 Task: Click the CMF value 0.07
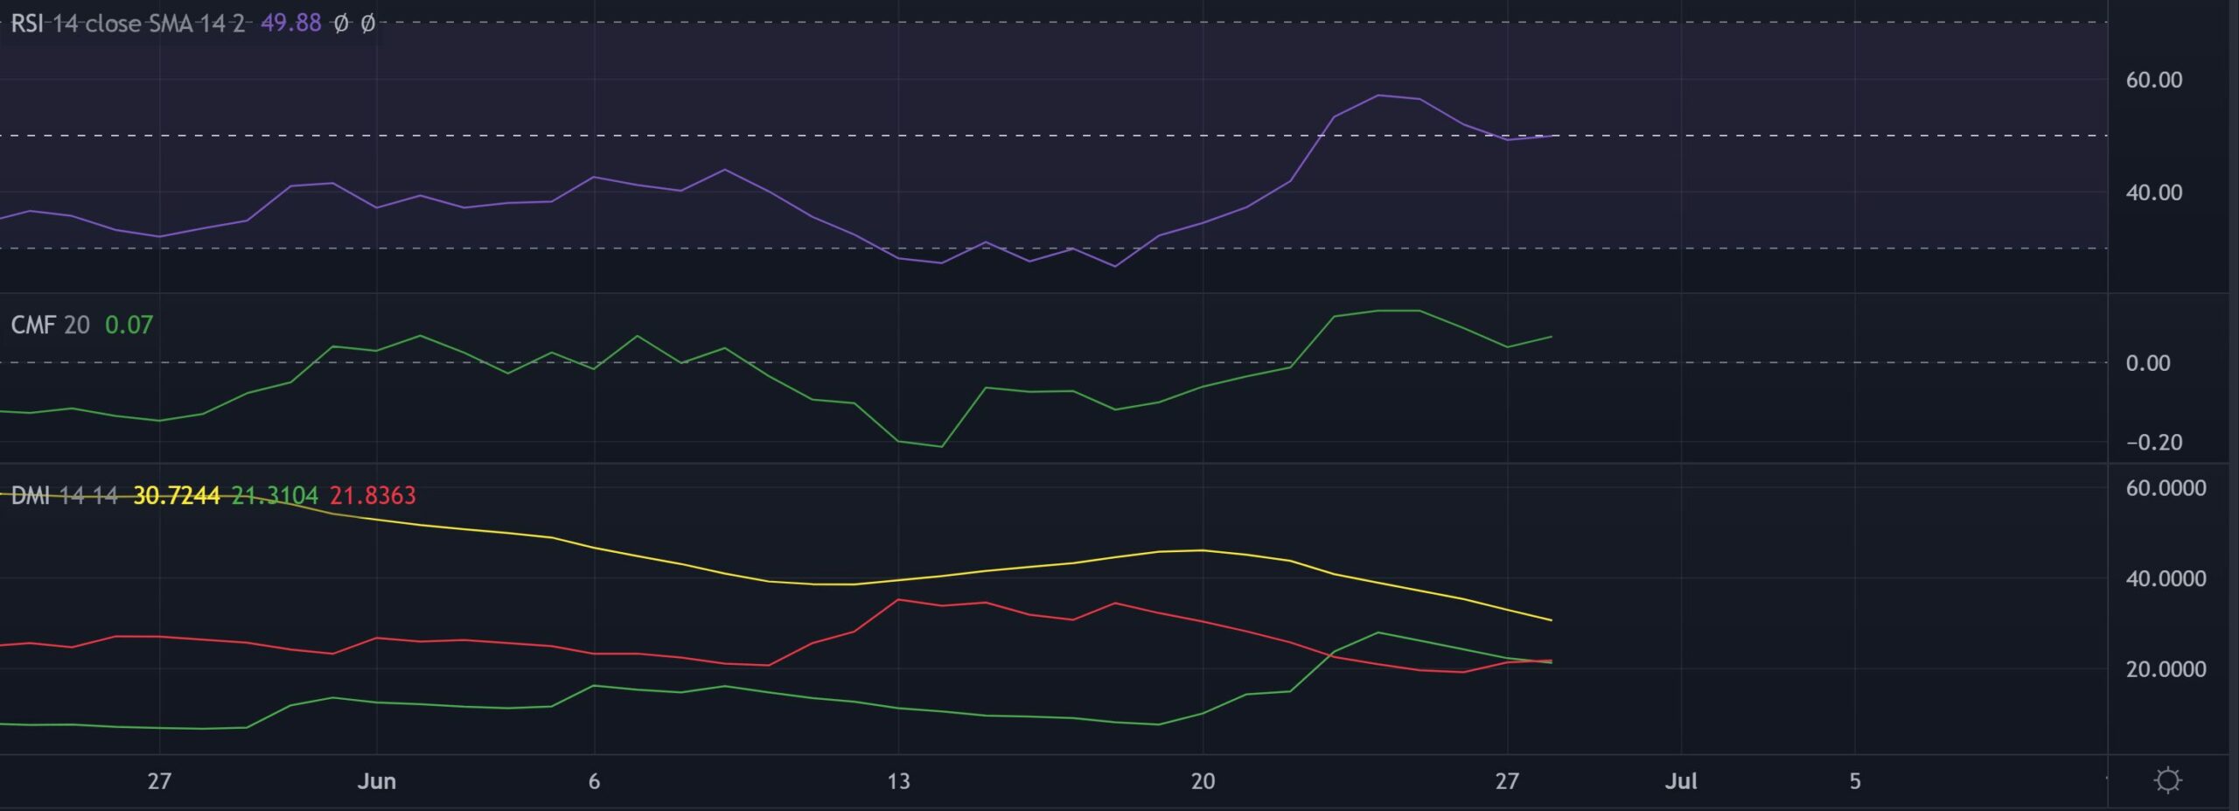pos(129,325)
